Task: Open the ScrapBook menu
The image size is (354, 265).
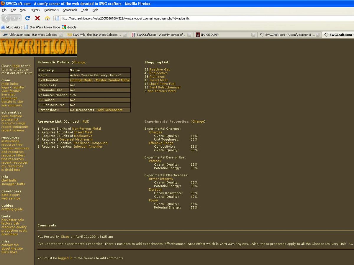Action: 70,10
